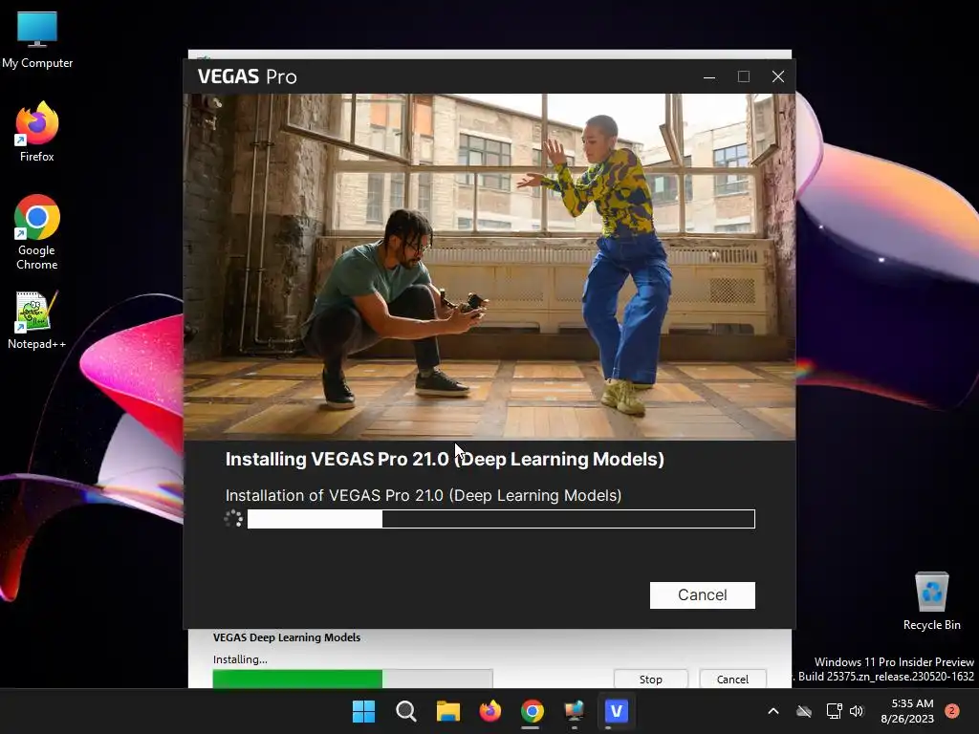Click the green progress bar in background installer
This screenshot has width=979, height=734.
[353, 679]
